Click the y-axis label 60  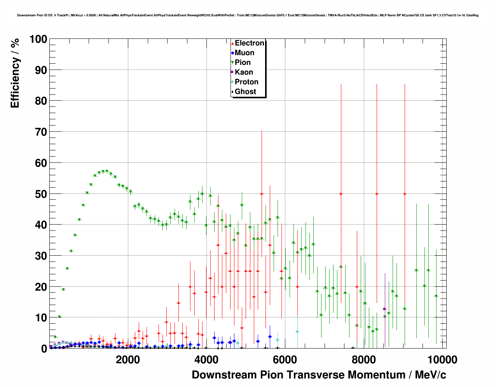(41, 163)
